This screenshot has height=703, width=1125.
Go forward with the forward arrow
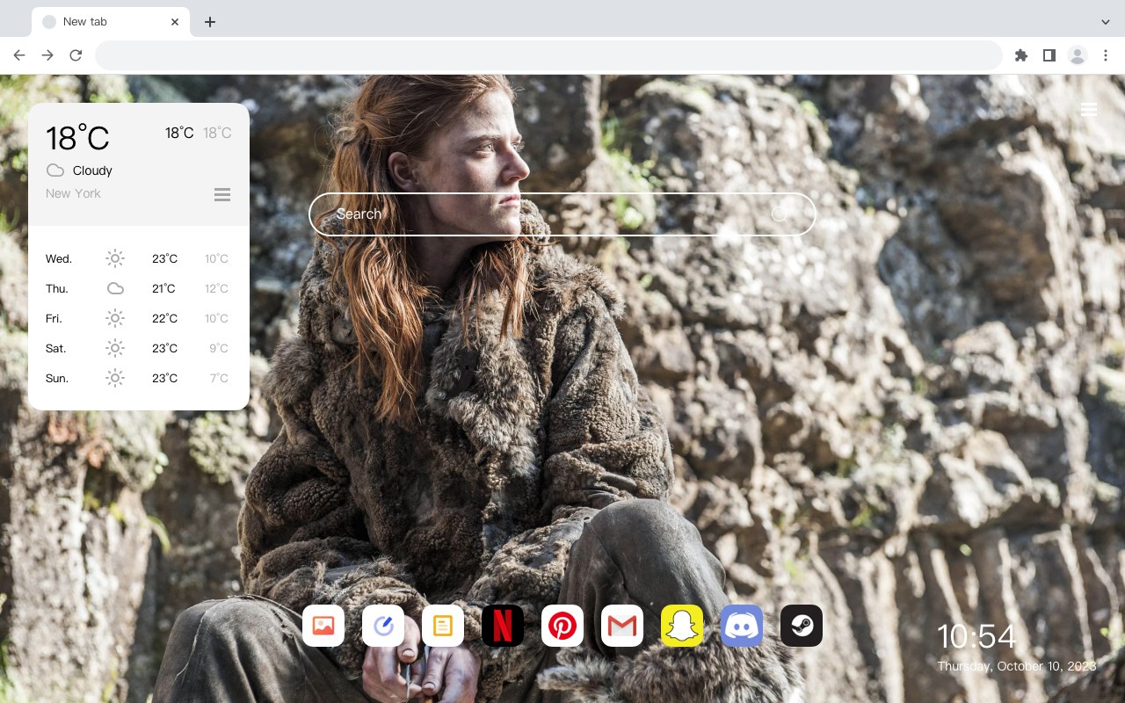[x=47, y=55]
